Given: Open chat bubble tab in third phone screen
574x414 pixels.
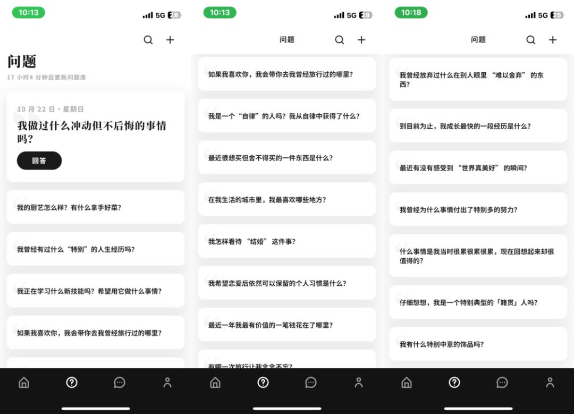Looking at the screenshot, I should click(502, 383).
